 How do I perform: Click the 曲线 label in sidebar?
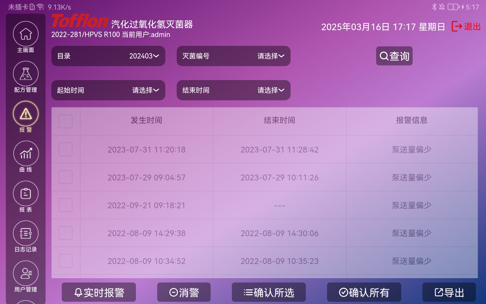tap(26, 169)
